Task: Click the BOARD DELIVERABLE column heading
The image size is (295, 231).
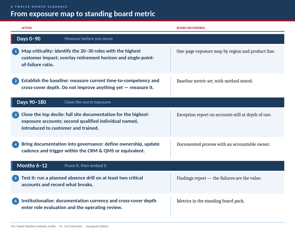Action: pos(191,28)
